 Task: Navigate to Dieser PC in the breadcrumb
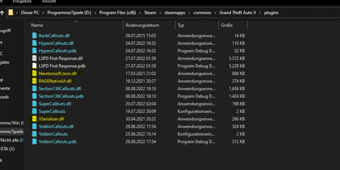tap(30, 13)
